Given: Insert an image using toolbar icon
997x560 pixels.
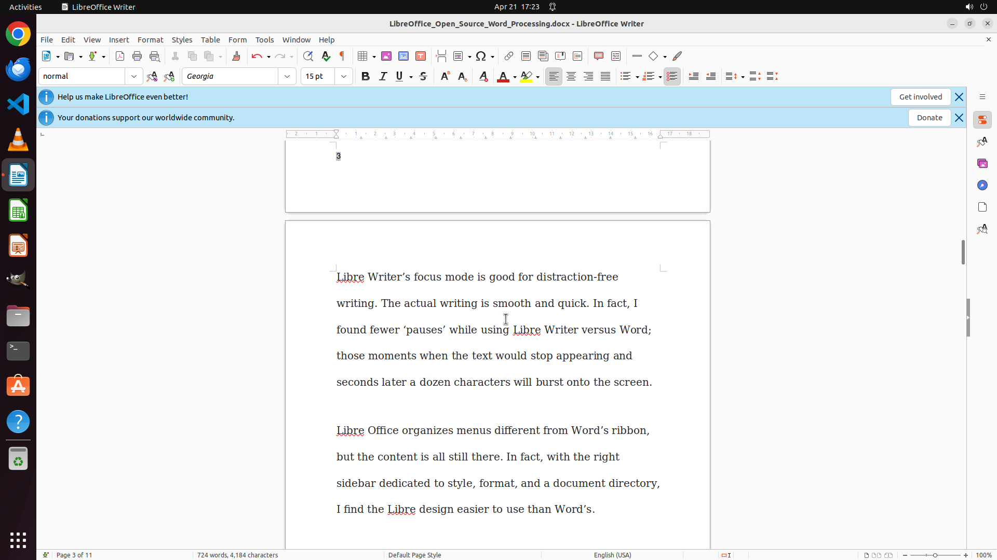Looking at the screenshot, I should point(386,56).
